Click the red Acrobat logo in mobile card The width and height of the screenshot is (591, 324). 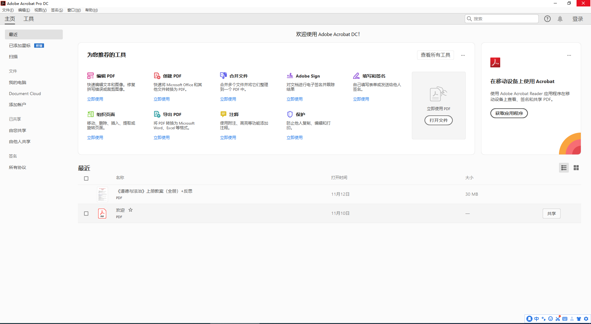(x=495, y=62)
